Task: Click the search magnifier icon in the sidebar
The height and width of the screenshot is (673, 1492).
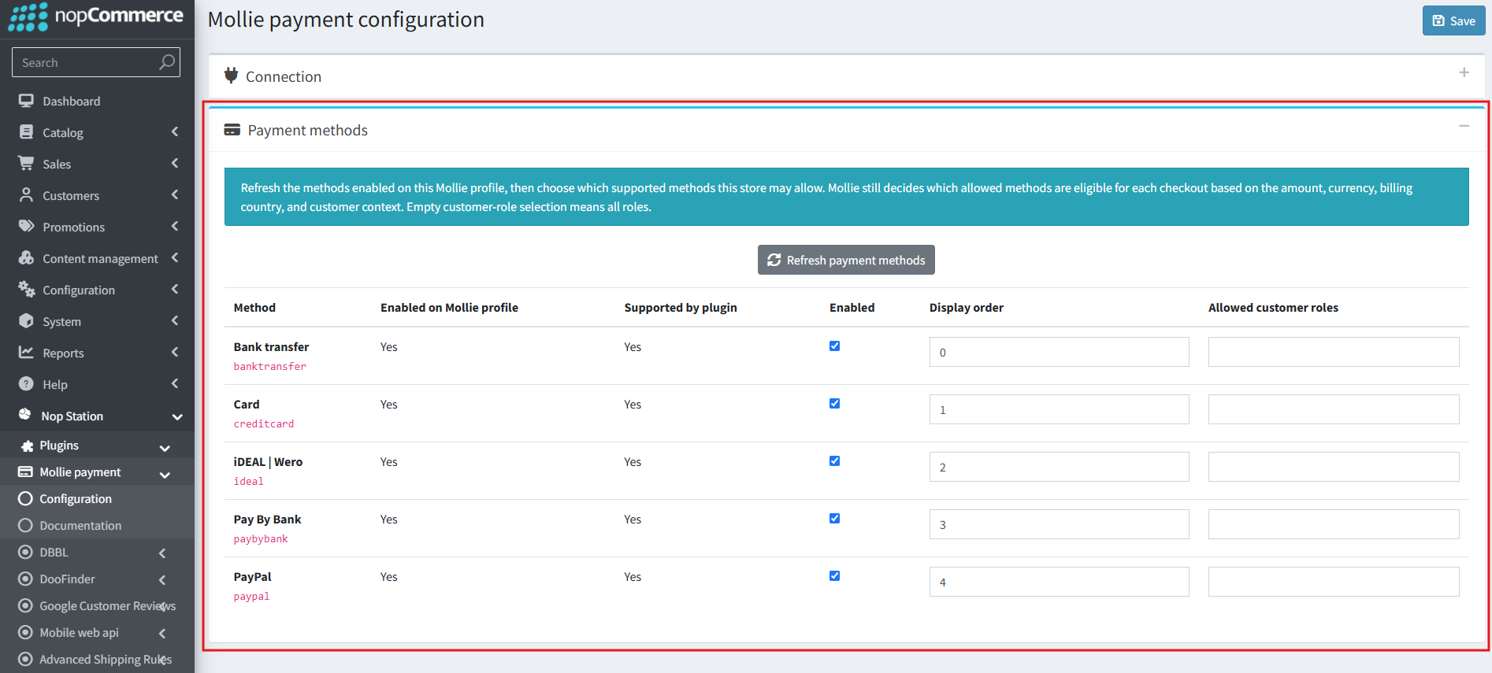Action: (166, 62)
